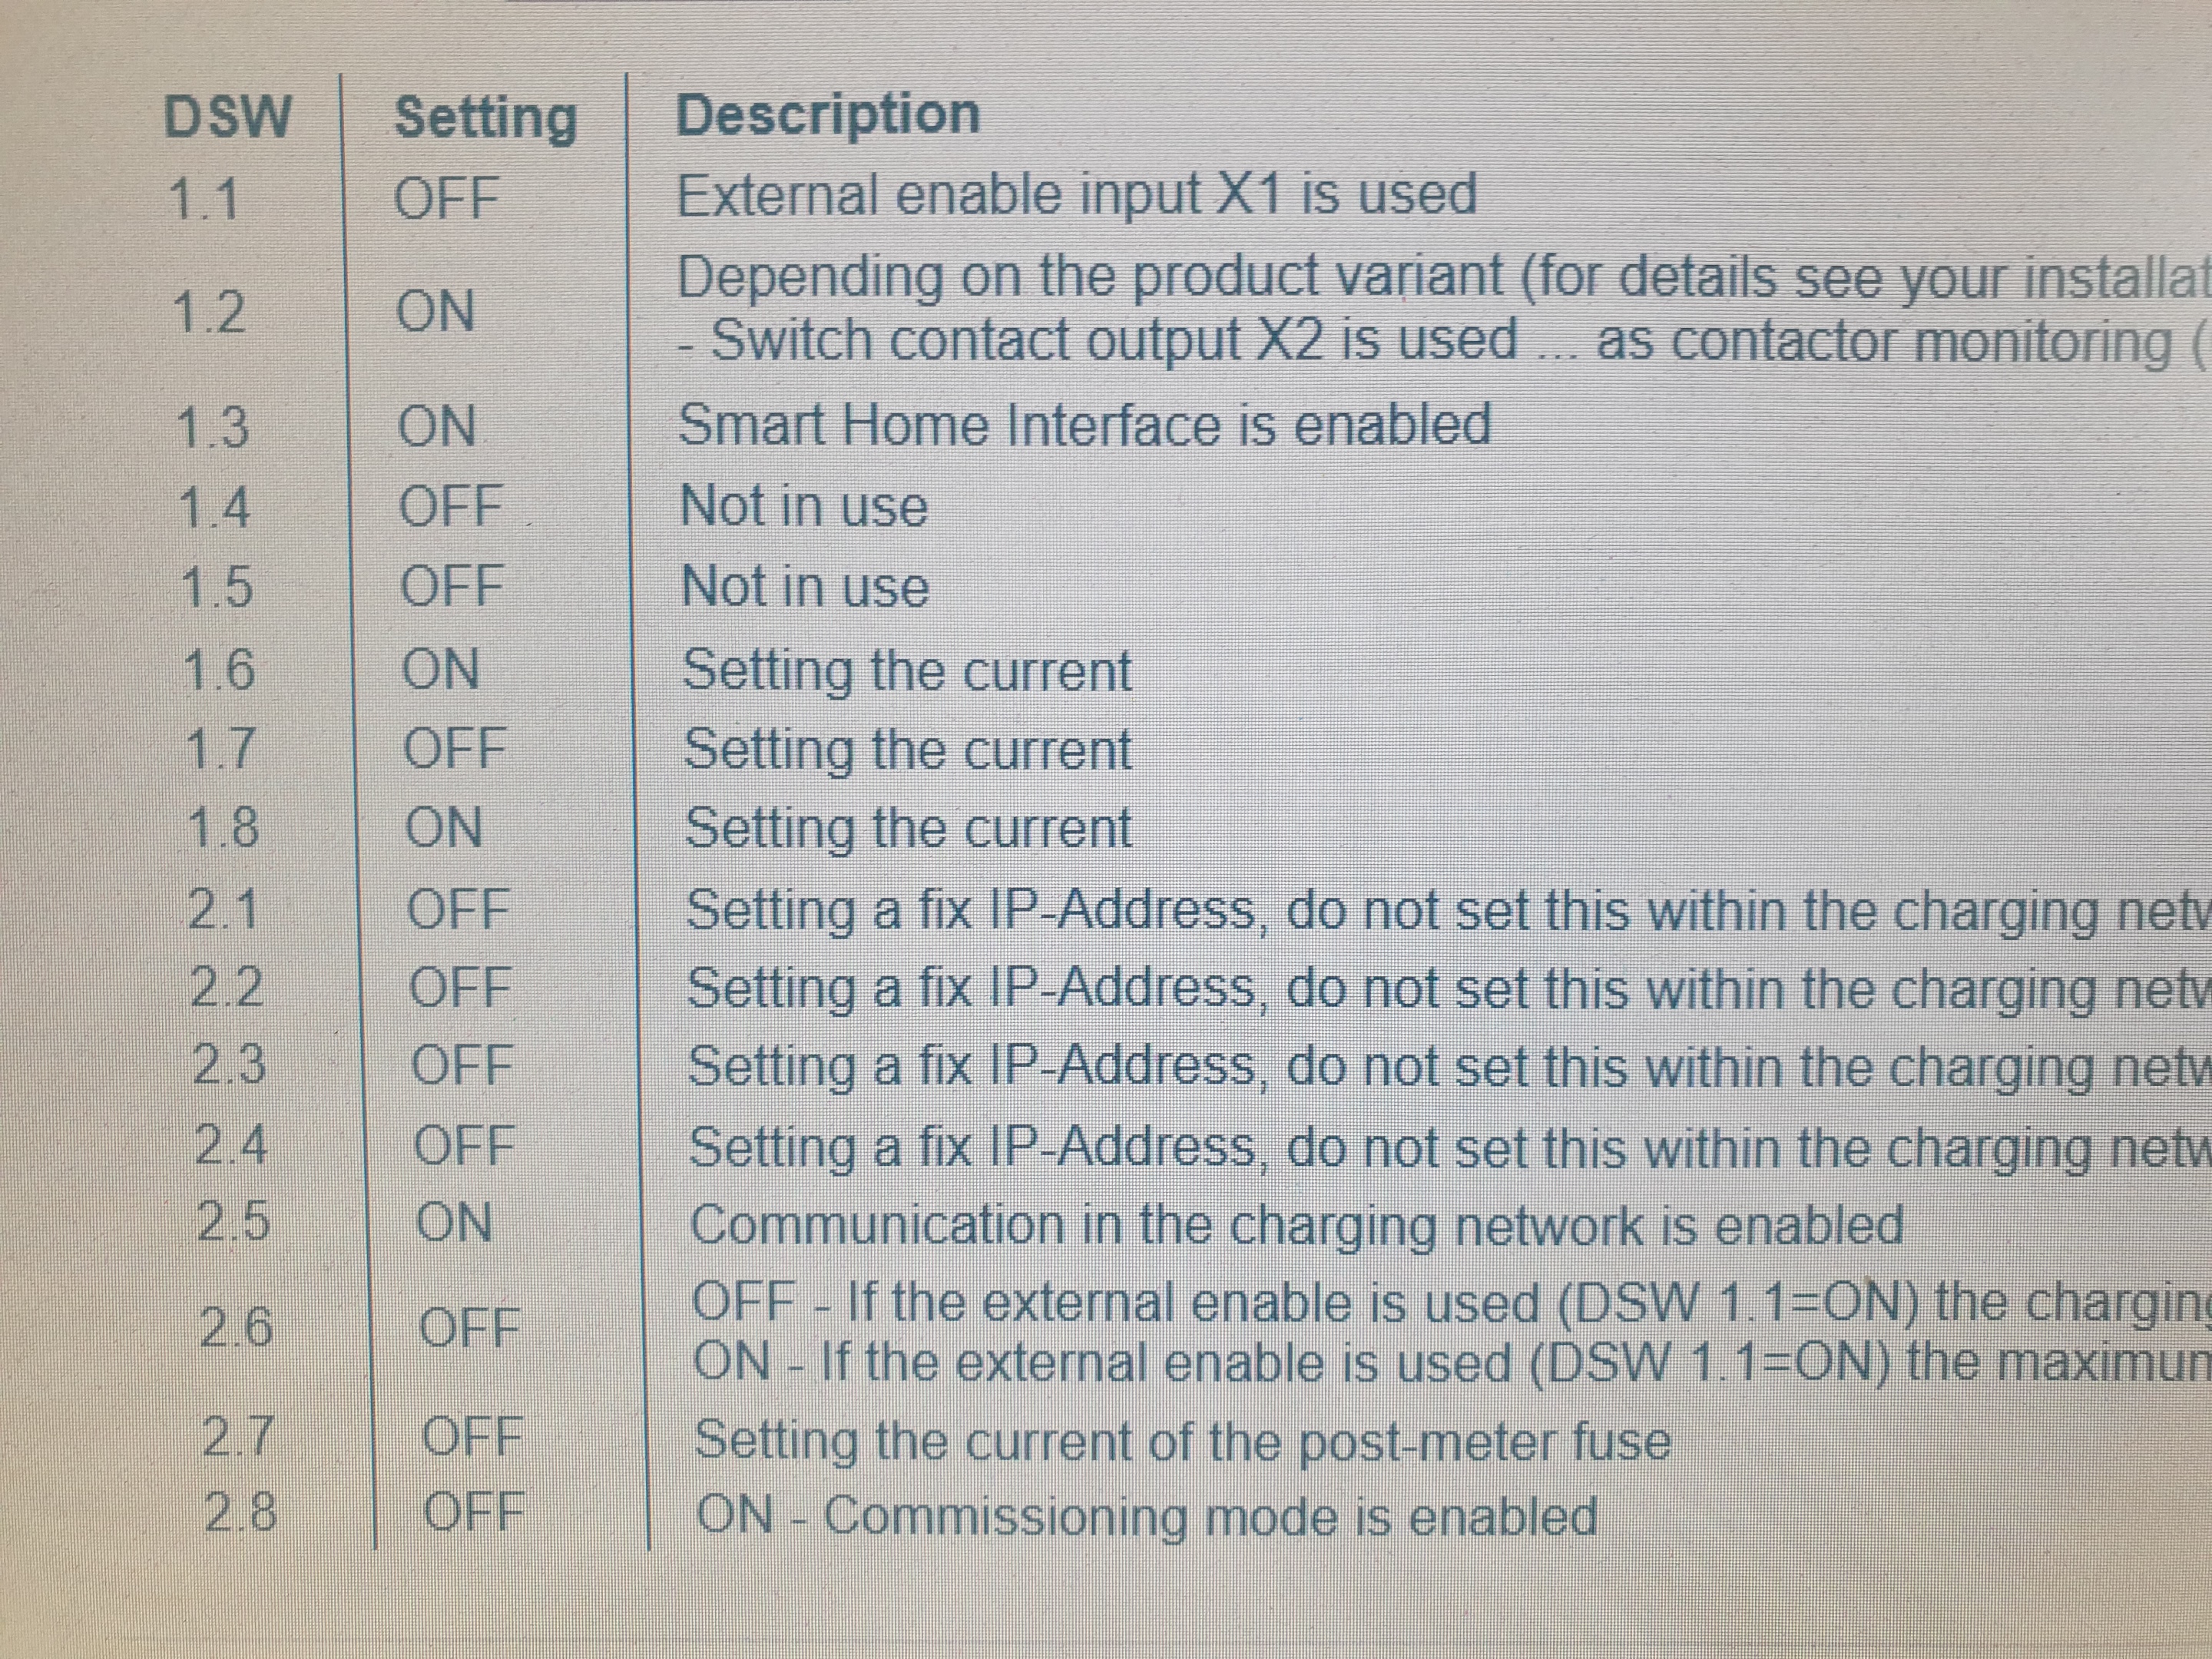Click the DSW column header

pos(228,116)
